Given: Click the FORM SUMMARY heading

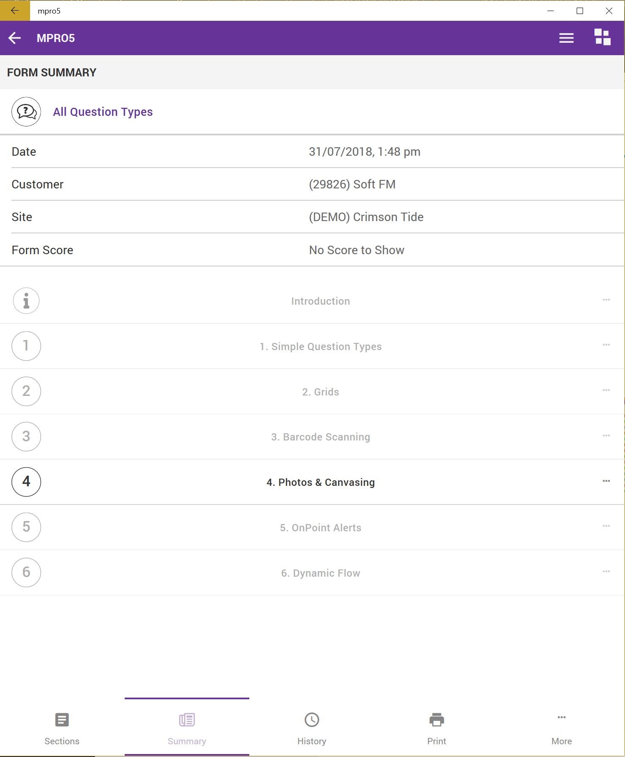Looking at the screenshot, I should click(52, 73).
